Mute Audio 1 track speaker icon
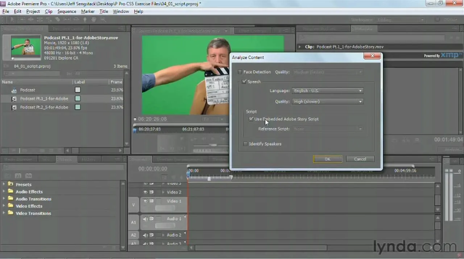Image resolution: width=464 pixels, height=259 pixels. point(145,219)
